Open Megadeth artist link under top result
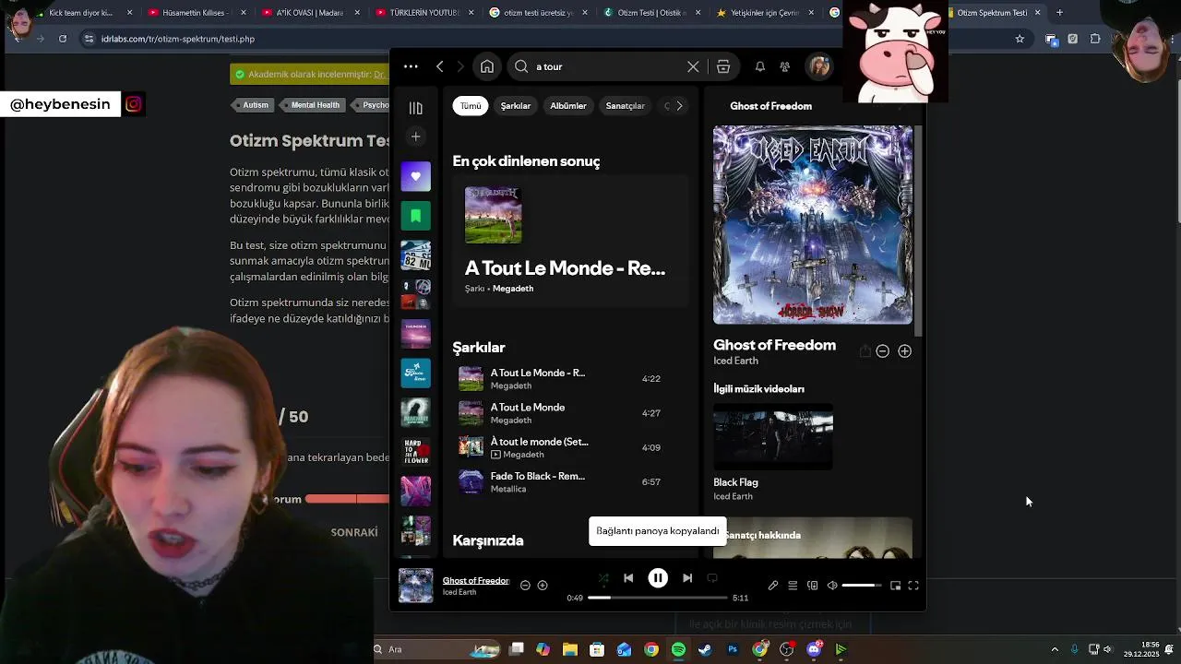 tap(513, 289)
